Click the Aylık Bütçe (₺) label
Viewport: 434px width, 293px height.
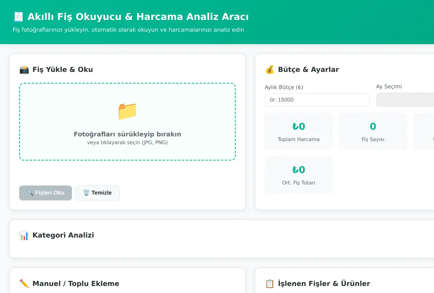(x=284, y=87)
